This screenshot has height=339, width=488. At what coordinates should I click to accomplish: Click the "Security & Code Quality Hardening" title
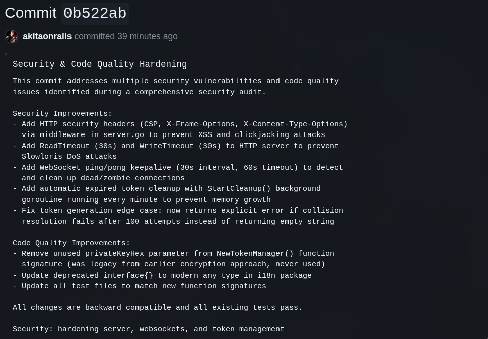pos(100,64)
